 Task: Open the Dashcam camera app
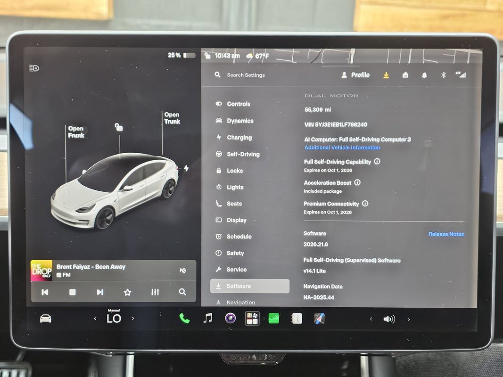pyautogui.click(x=231, y=319)
